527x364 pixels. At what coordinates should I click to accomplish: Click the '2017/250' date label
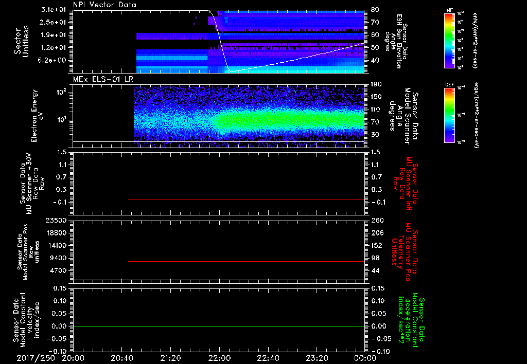pos(36,358)
